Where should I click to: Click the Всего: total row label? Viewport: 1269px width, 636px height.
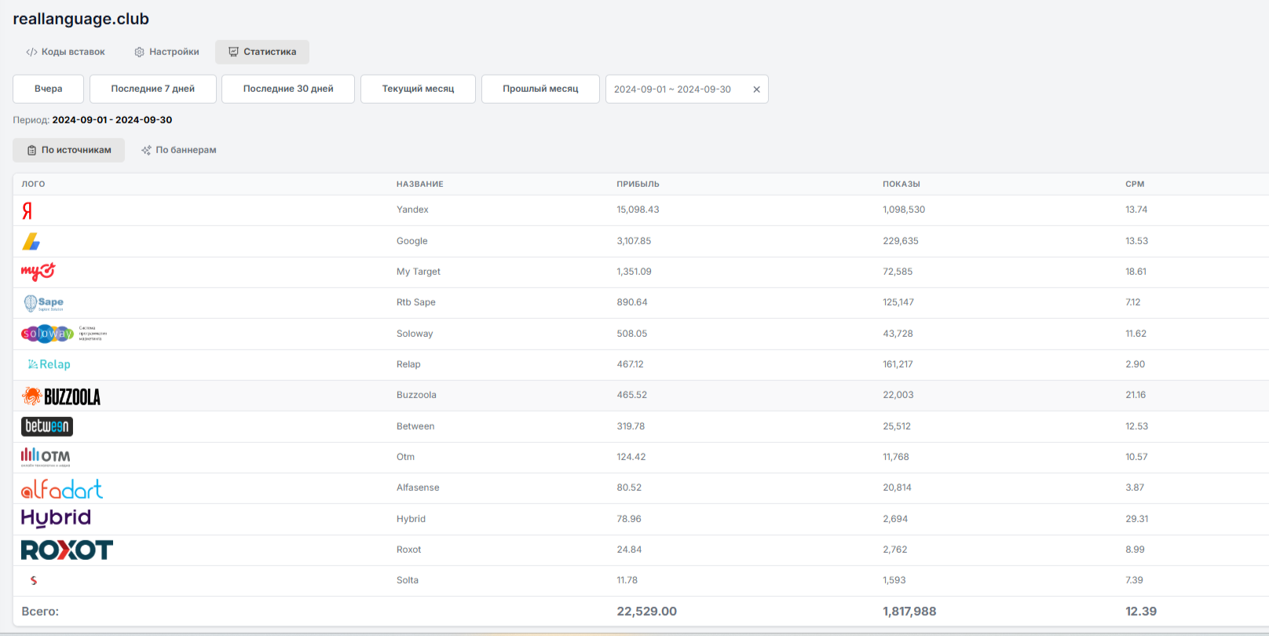40,612
